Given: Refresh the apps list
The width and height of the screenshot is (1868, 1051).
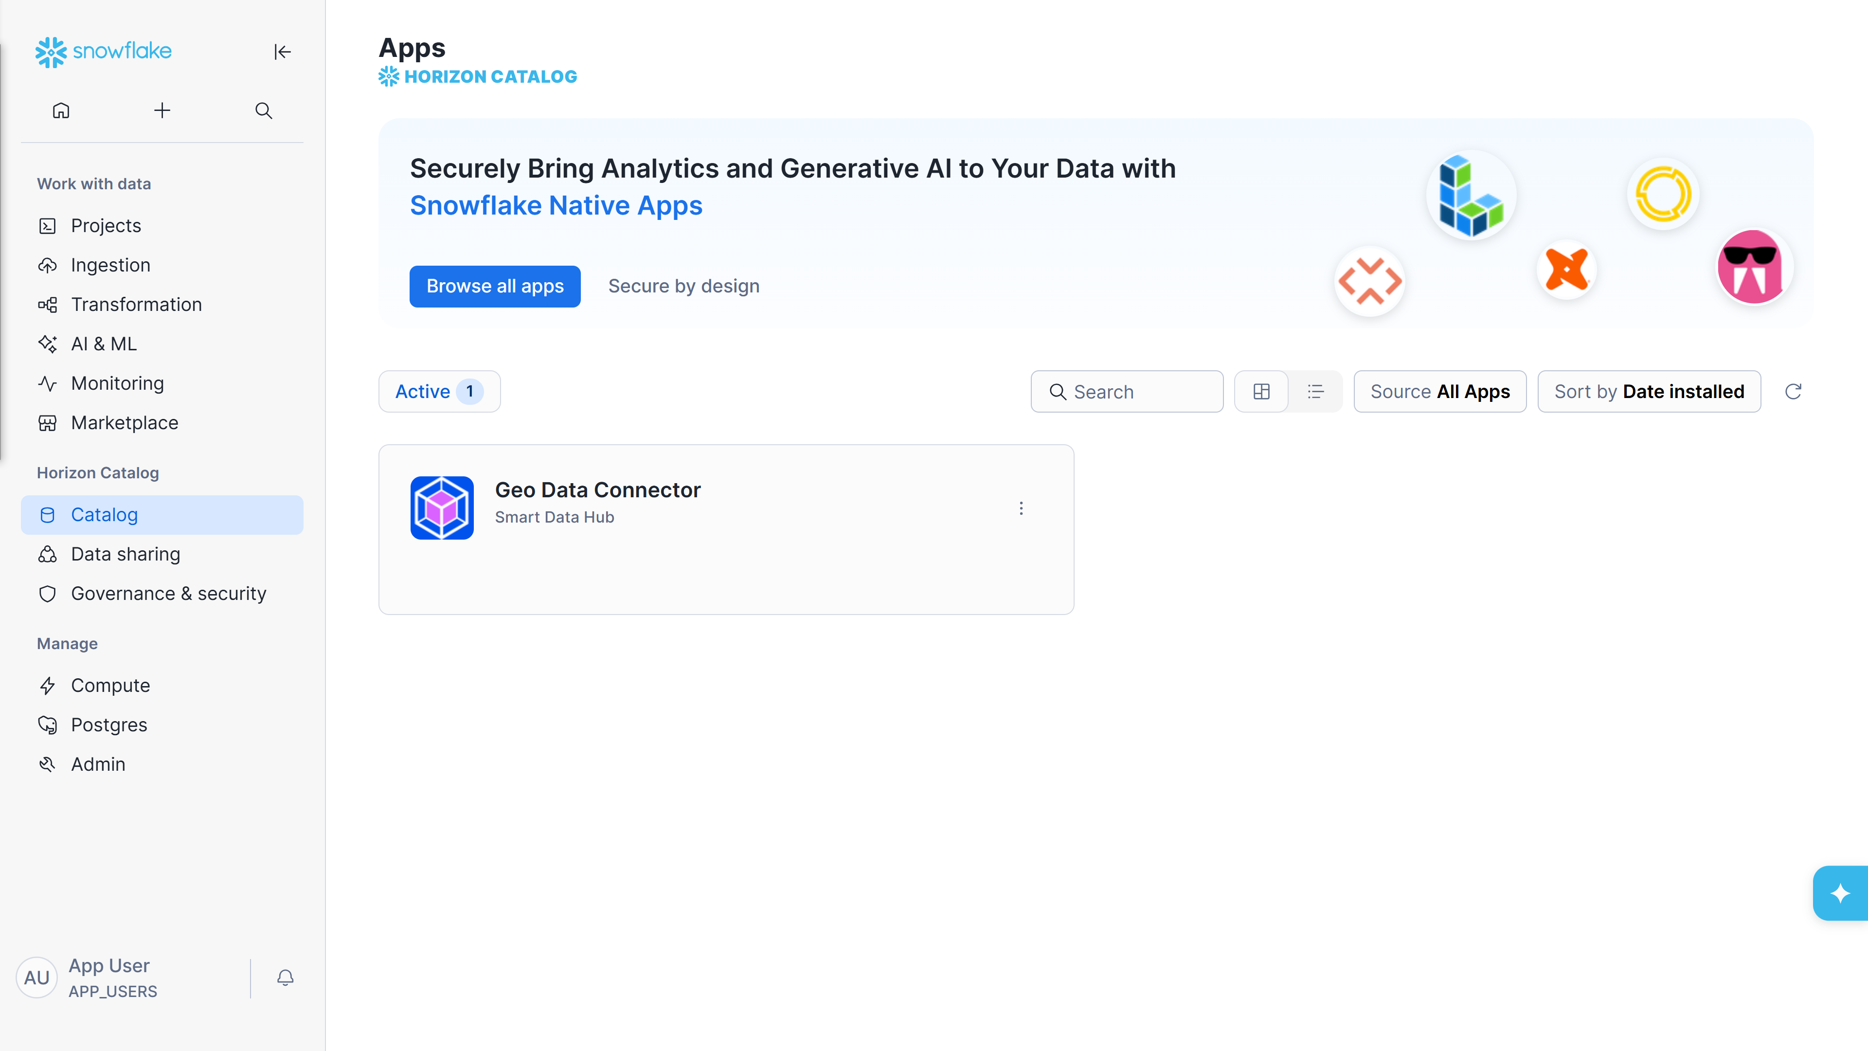Looking at the screenshot, I should click(1793, 392).
